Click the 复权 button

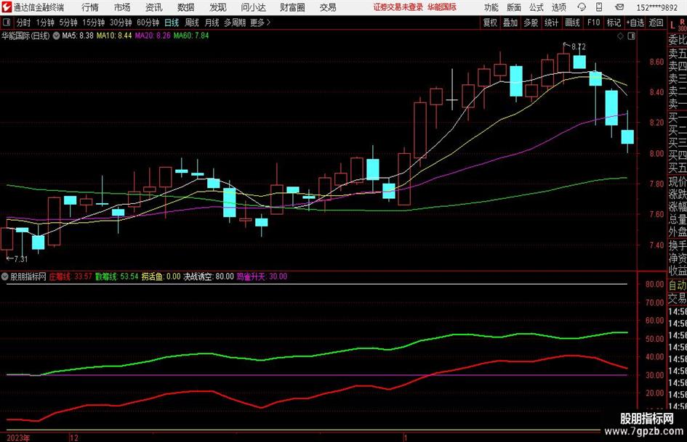[x=489, y=22]
